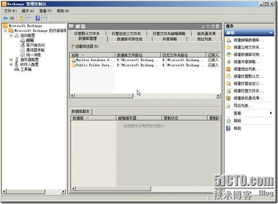Click the tree pane scroll-right arrow
278x204 pixels.
pyautogui.click(x=63, y=191)
